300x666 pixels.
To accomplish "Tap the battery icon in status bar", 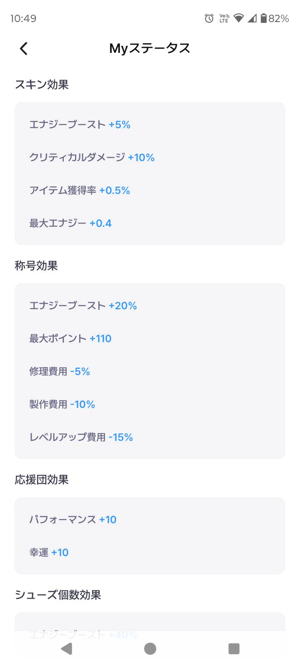I will [x=263, y=18].
